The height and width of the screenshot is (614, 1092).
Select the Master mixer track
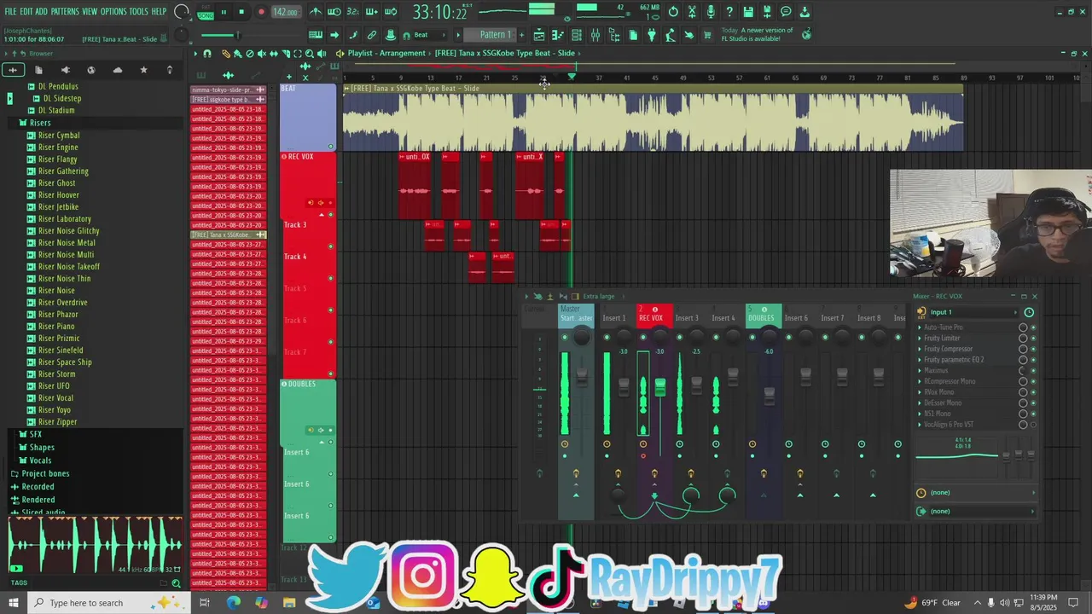pos(576,315)
